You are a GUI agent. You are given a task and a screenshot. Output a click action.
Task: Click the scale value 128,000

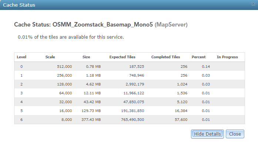pos(64,84)
